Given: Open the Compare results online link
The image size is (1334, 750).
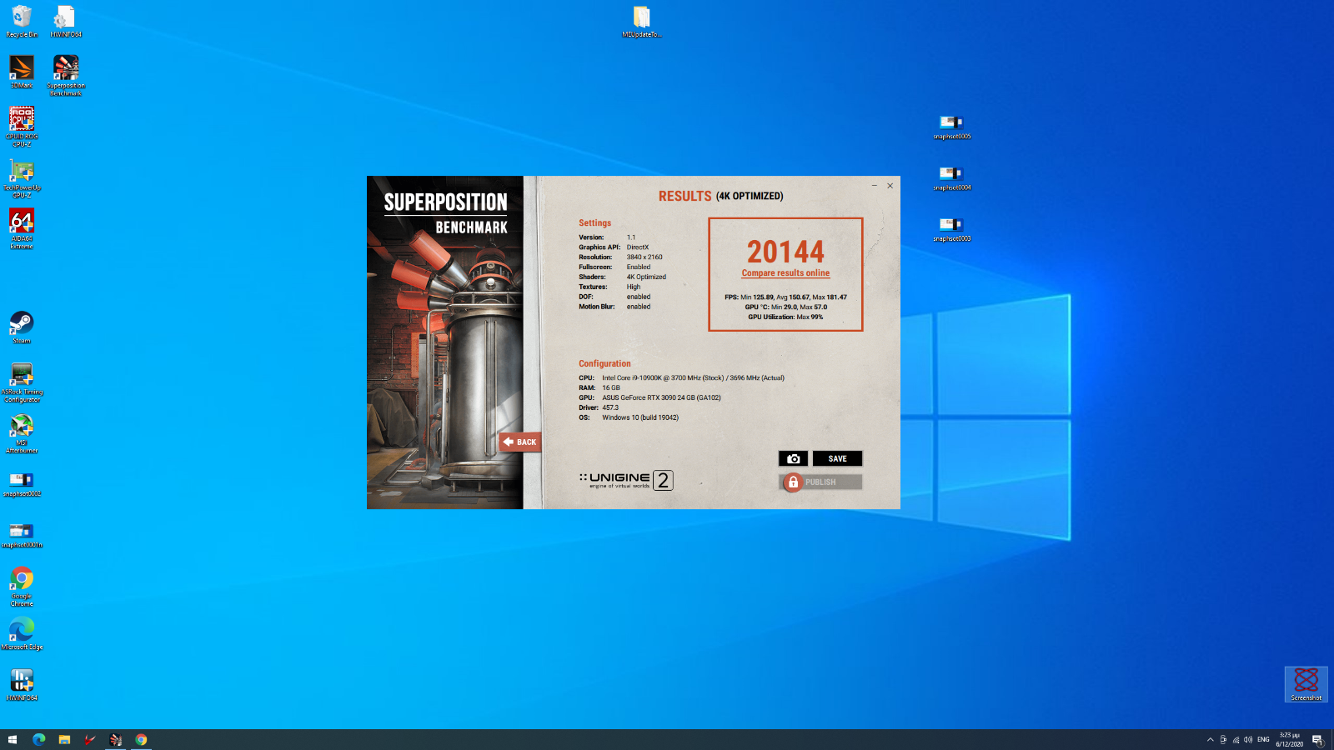Looking at the screenshot, I should pyautogui.click(x=785, y=273).
